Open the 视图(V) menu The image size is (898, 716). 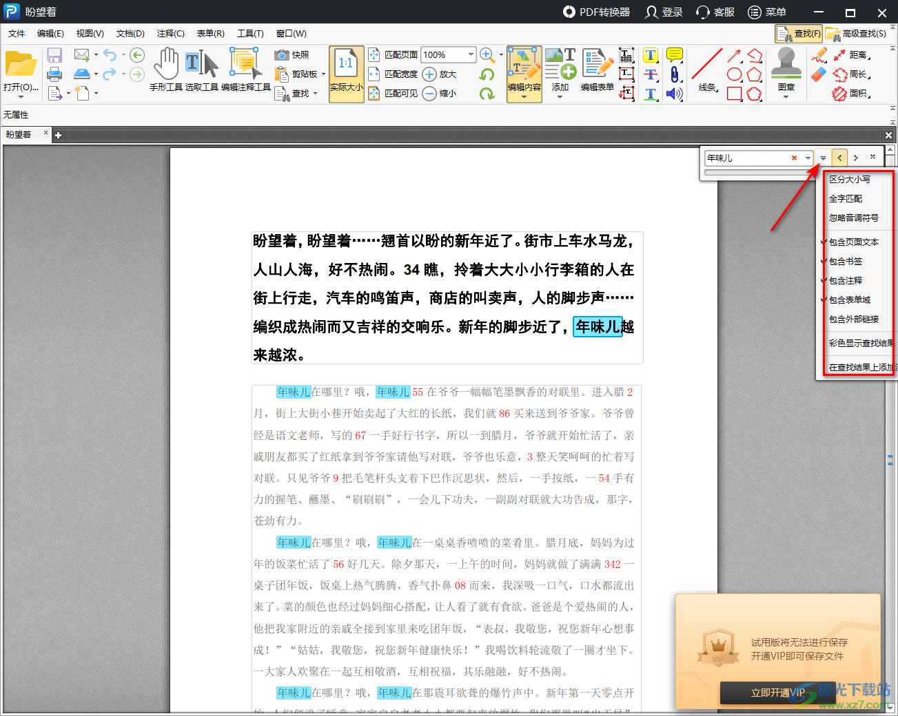tap(90, 33)
